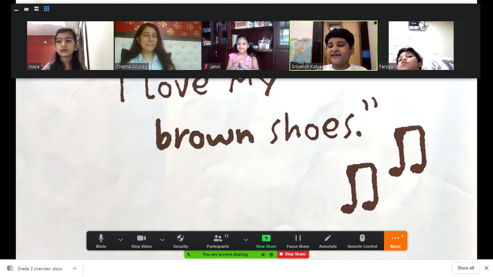This screenshot has width=493, height=277.
Task: Open the orange More menu
Action: [x=396, y=241]
